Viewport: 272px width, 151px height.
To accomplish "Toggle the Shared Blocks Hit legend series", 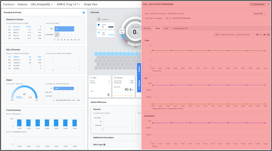I will click(159, 108).
